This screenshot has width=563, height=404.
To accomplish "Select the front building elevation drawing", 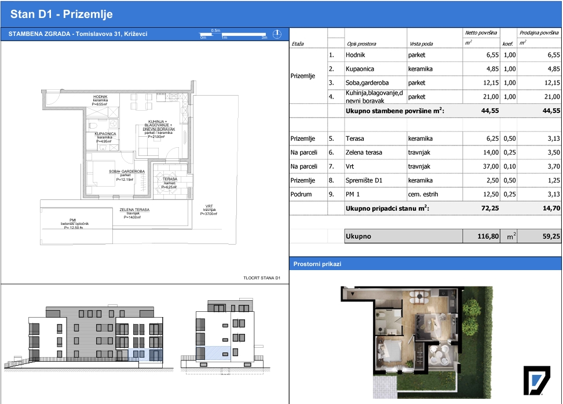I will 89,339.
